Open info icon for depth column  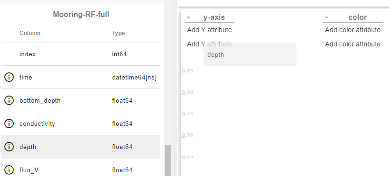point(9,147)
